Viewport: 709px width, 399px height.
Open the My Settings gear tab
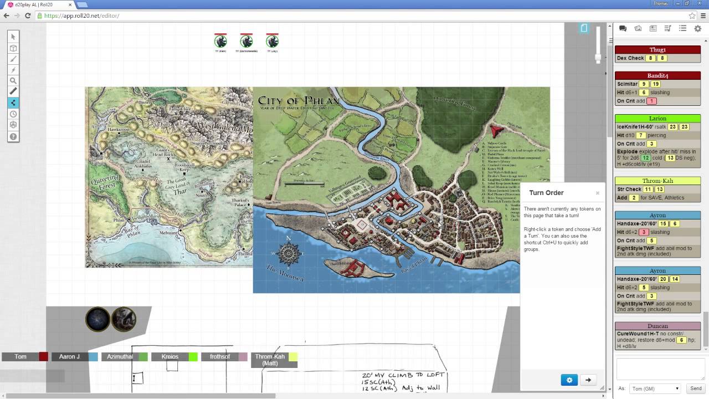tap(698, 29)
